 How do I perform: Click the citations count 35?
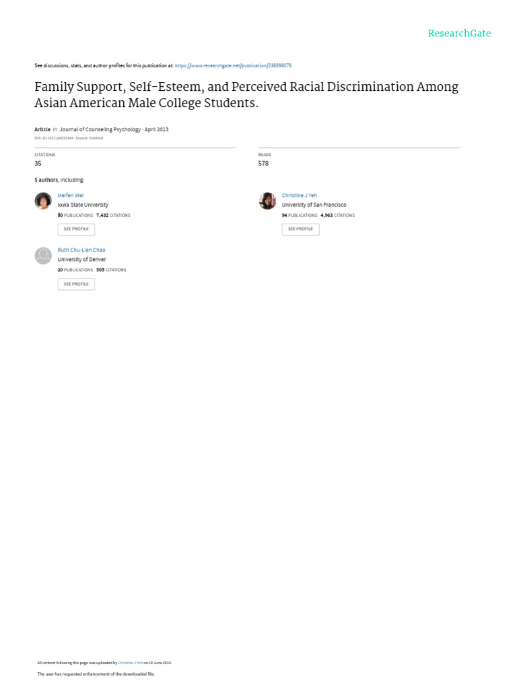coord(38,164)
